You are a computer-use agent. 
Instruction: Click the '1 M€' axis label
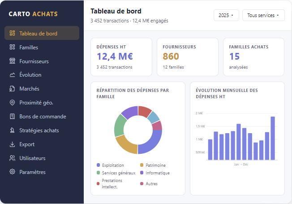(x=199, y=139)
